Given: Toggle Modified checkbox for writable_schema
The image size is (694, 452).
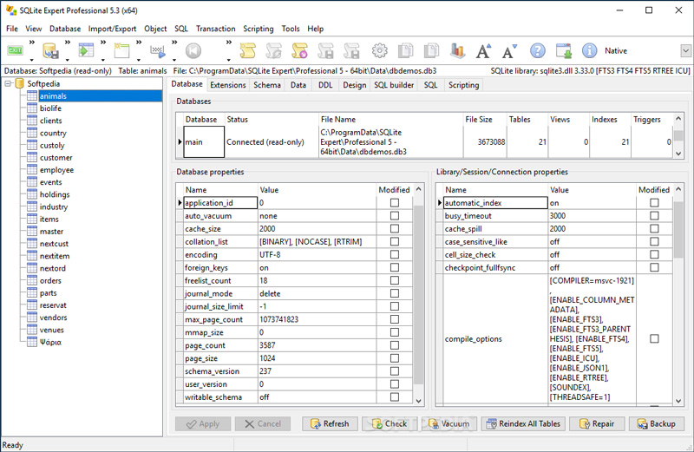Looking at the screenshot, I should [395, 397].
